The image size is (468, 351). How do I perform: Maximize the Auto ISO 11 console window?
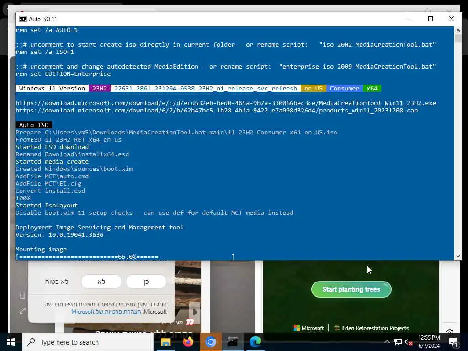tap(431, 19)
